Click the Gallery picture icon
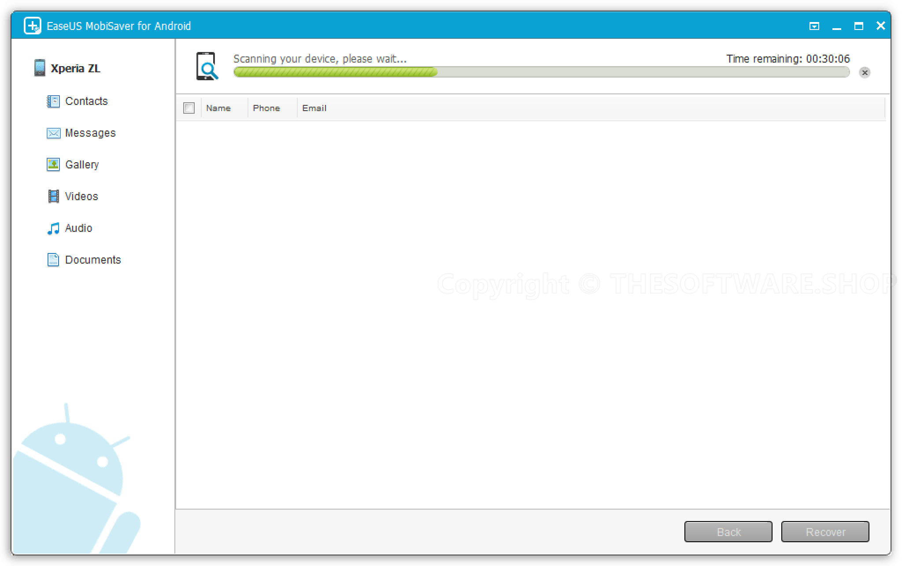 53,165
